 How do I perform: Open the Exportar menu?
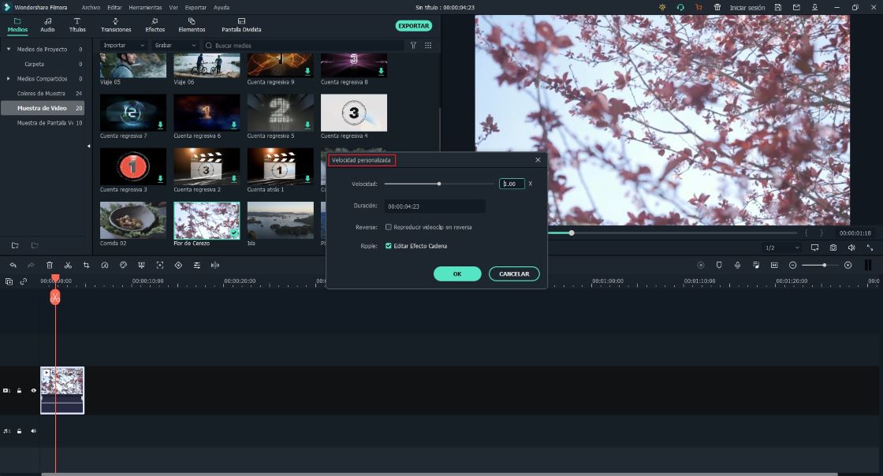196,7
